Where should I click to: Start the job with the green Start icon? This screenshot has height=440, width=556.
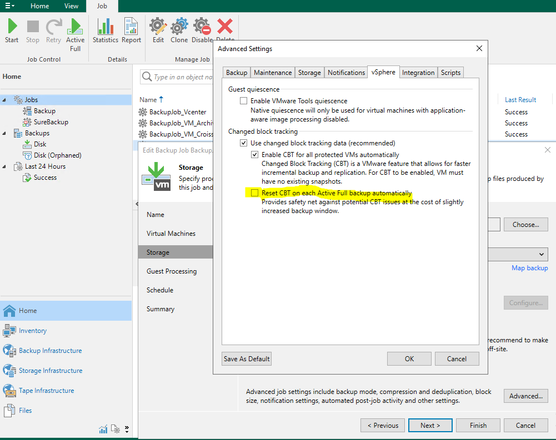pos(12,31)
